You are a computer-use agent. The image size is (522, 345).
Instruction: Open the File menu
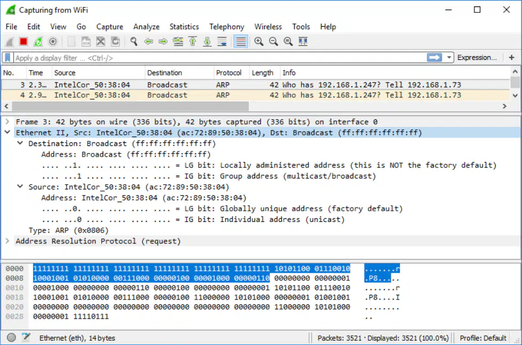(12, 27)
